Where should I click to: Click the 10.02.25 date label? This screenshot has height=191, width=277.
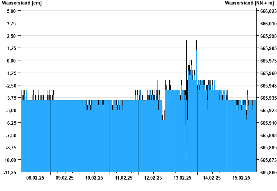click(94, 178)
